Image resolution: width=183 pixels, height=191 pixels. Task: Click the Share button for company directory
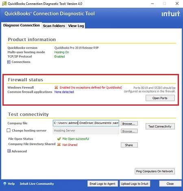(129, 145)
